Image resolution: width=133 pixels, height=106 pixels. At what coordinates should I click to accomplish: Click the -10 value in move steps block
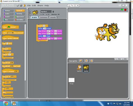(45, 28)
